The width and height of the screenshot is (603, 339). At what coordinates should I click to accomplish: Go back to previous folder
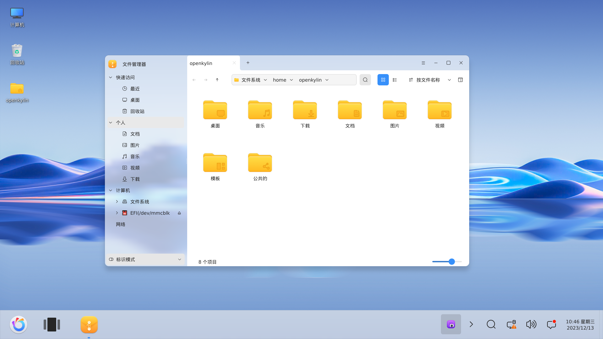194,80
